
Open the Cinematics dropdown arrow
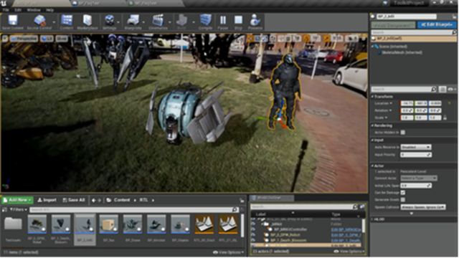(169, 22)
